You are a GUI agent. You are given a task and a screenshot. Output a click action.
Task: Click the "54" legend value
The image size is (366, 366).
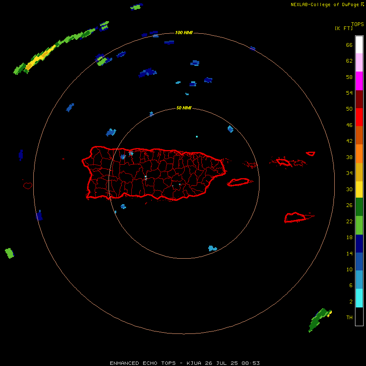click(x=349, y=93)
